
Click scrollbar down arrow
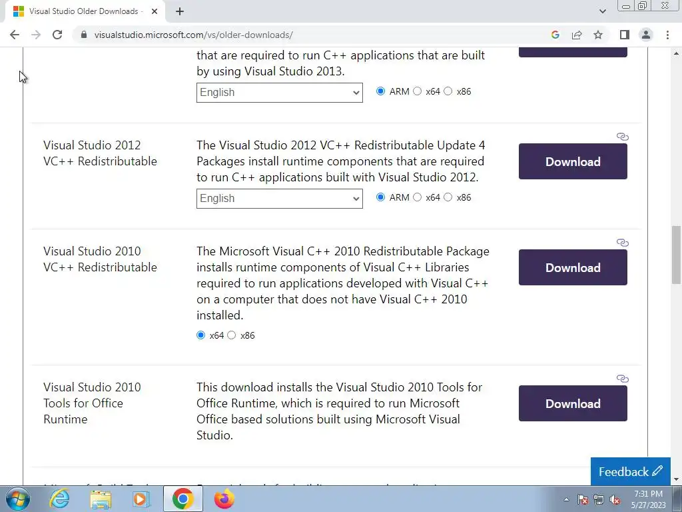(x=677, y=480)
